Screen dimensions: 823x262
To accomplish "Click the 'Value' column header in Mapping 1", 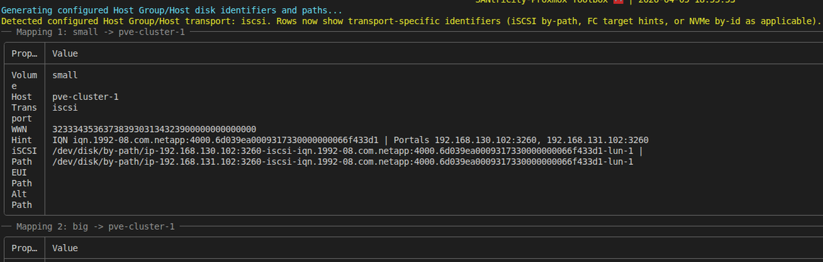I will click(65, 53).
